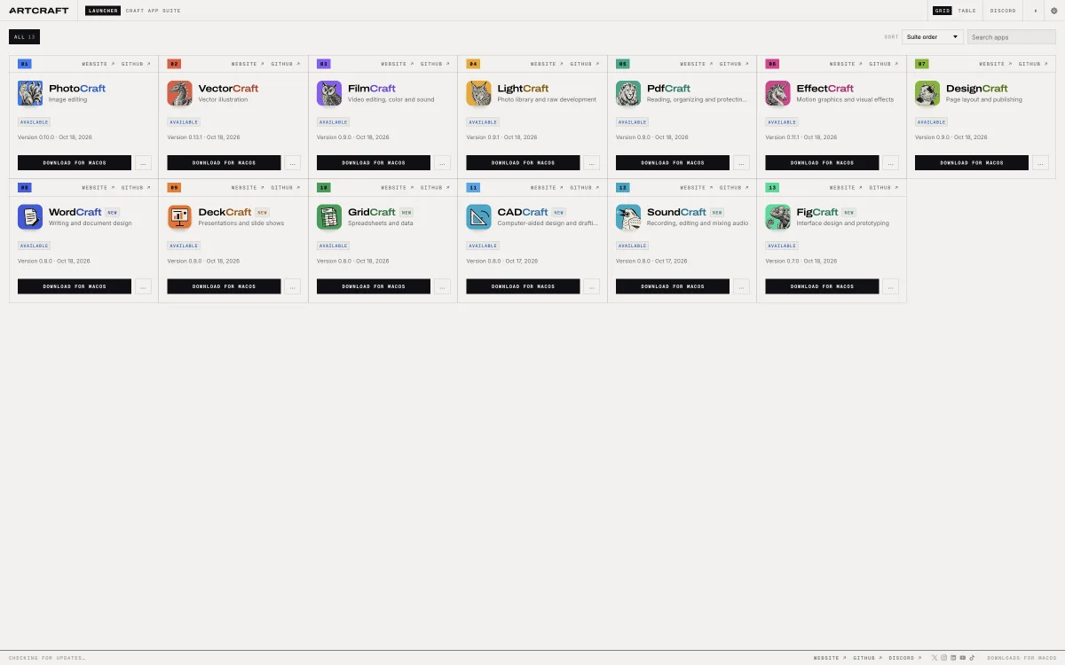Image resolution: width=1065 pixels, height=665 pixels.
Task: Open FilmCraft more options (...) button
Action: (x=443, y=163)
